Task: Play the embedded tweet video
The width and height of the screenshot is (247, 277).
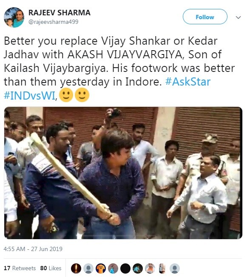Action: (x=123, y=173)
